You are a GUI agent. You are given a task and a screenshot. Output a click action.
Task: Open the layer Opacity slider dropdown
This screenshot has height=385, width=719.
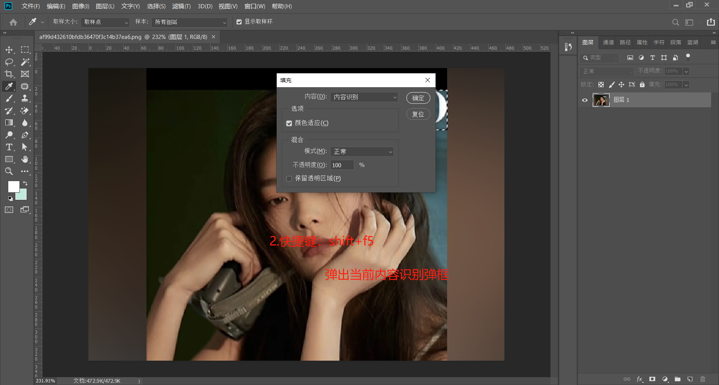[686, 71]
